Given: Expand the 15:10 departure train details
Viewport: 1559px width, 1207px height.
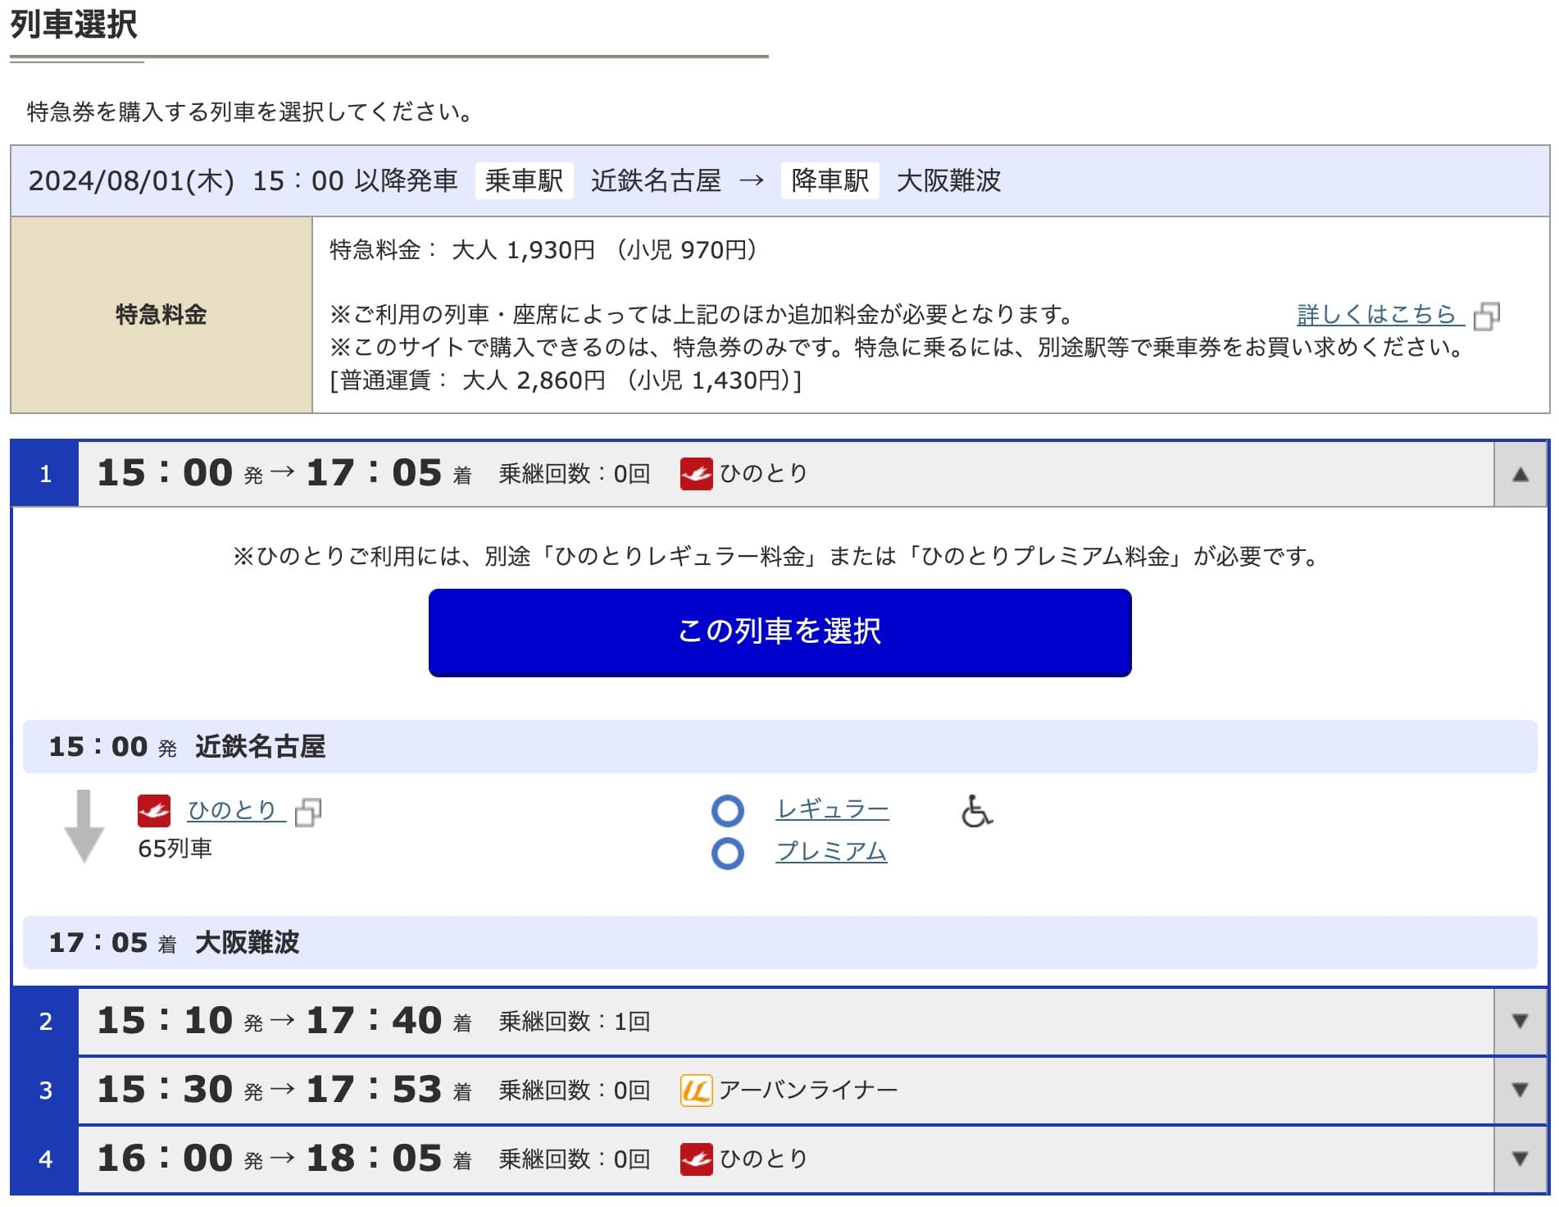Looking at the screenshot, I should coord(1520,1022).
